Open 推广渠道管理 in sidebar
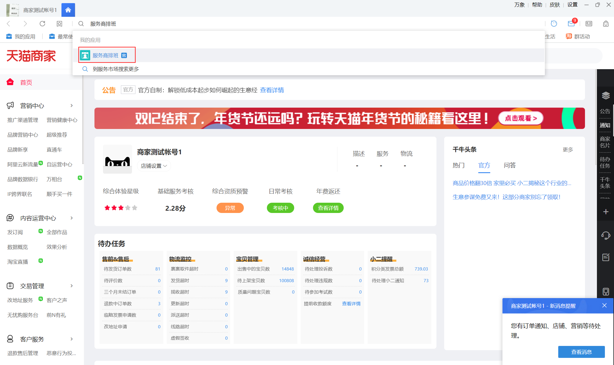614x365 pixels. point(23,120)
